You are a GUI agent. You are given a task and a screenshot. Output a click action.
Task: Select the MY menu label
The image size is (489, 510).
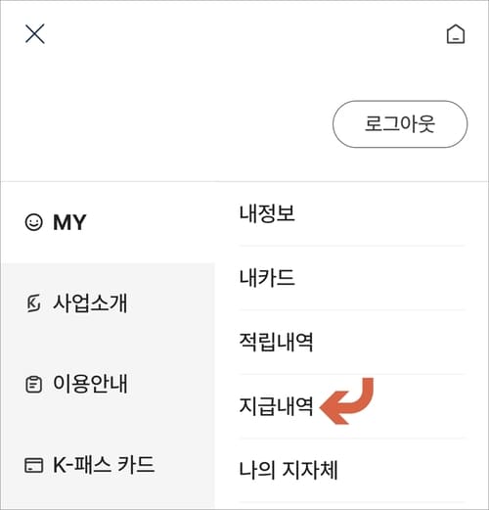(x=69, y=222)
